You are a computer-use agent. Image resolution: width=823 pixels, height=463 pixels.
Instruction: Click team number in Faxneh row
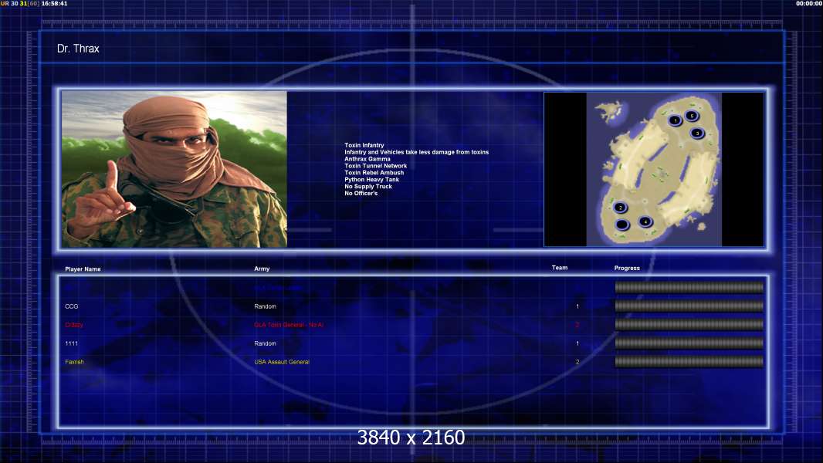577,362
